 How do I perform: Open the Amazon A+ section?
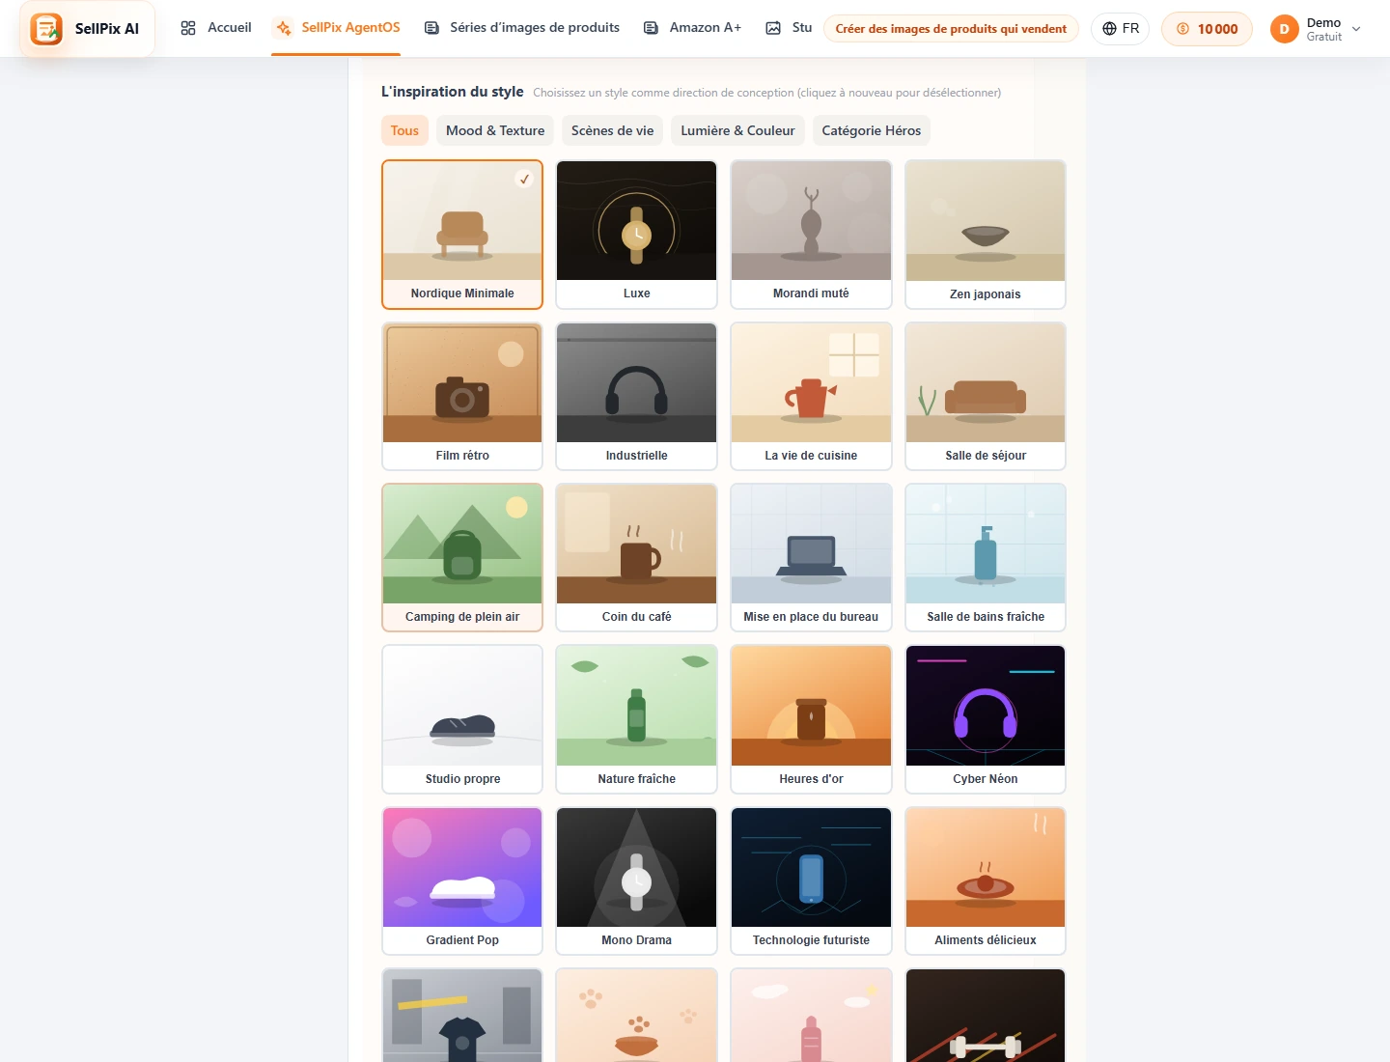click(692, 28)
